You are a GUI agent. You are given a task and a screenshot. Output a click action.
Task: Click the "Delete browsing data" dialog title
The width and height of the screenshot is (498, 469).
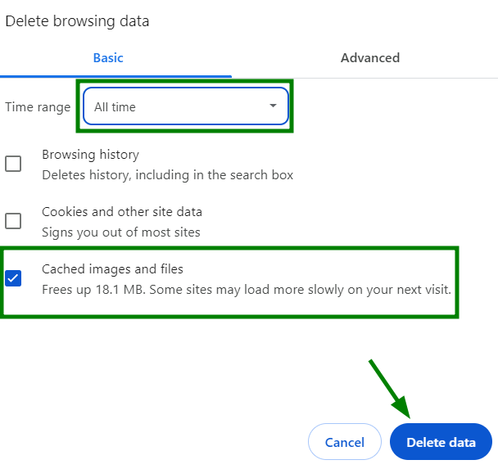pyautogui.click(x=77, y=21)
